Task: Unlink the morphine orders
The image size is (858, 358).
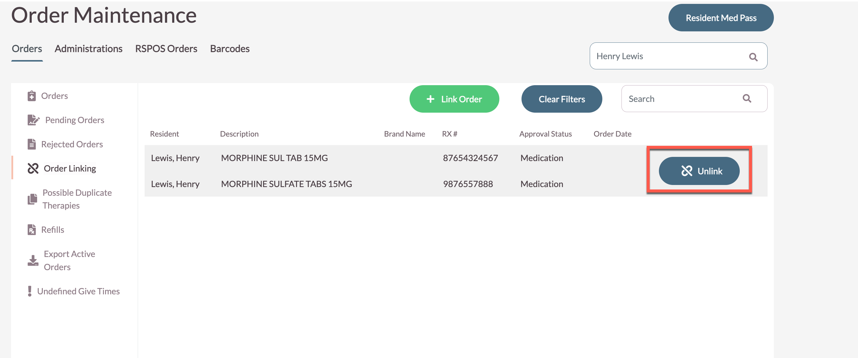Action: click(x=699, y=171)
